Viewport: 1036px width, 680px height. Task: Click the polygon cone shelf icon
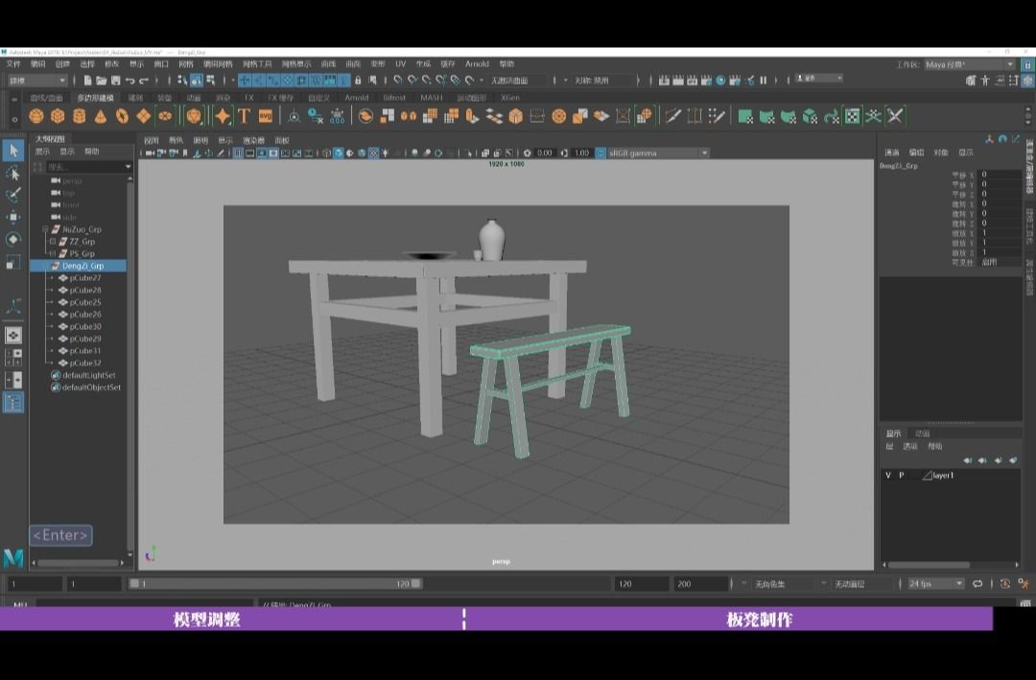coord(101,116)
